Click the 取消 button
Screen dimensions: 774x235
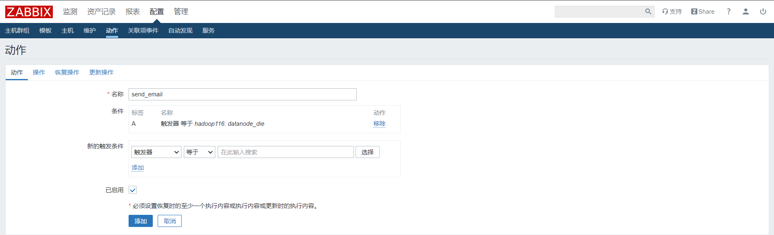tap(170, 221)
